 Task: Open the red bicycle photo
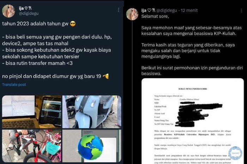31,146
